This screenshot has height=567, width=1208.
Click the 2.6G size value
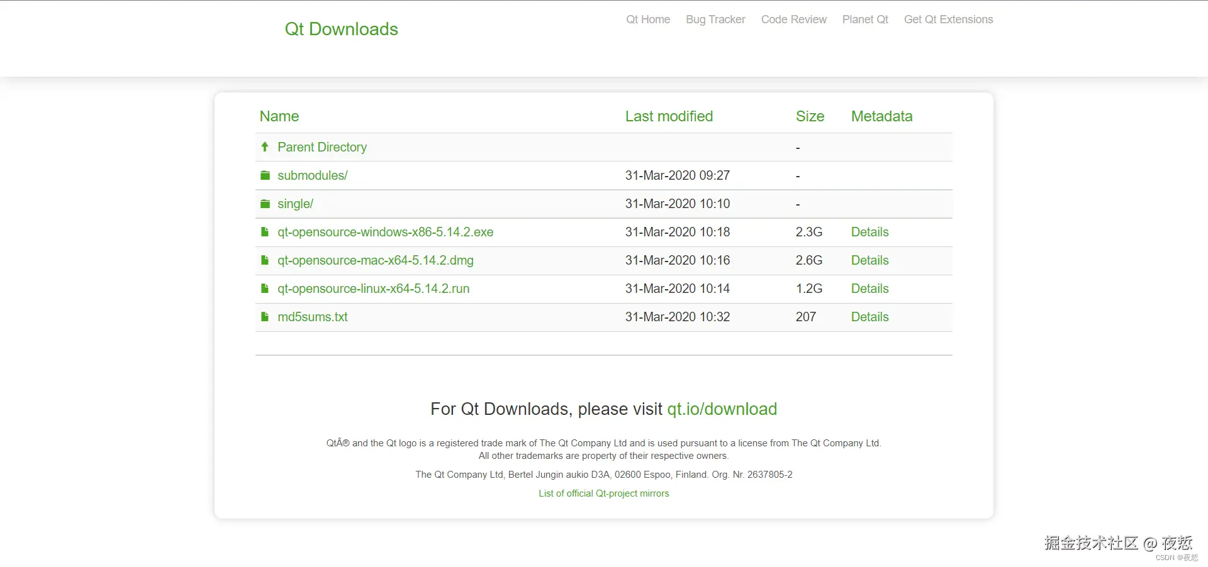pos(809,260)
